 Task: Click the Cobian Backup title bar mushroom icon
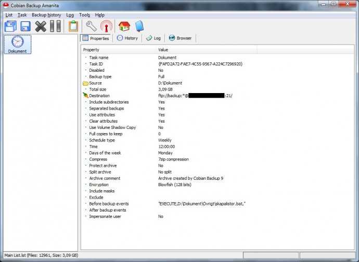click(6, 5)
